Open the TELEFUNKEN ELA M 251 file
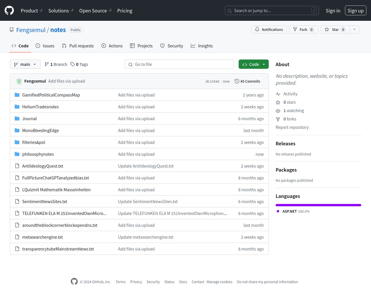 [x=64, y=213]
